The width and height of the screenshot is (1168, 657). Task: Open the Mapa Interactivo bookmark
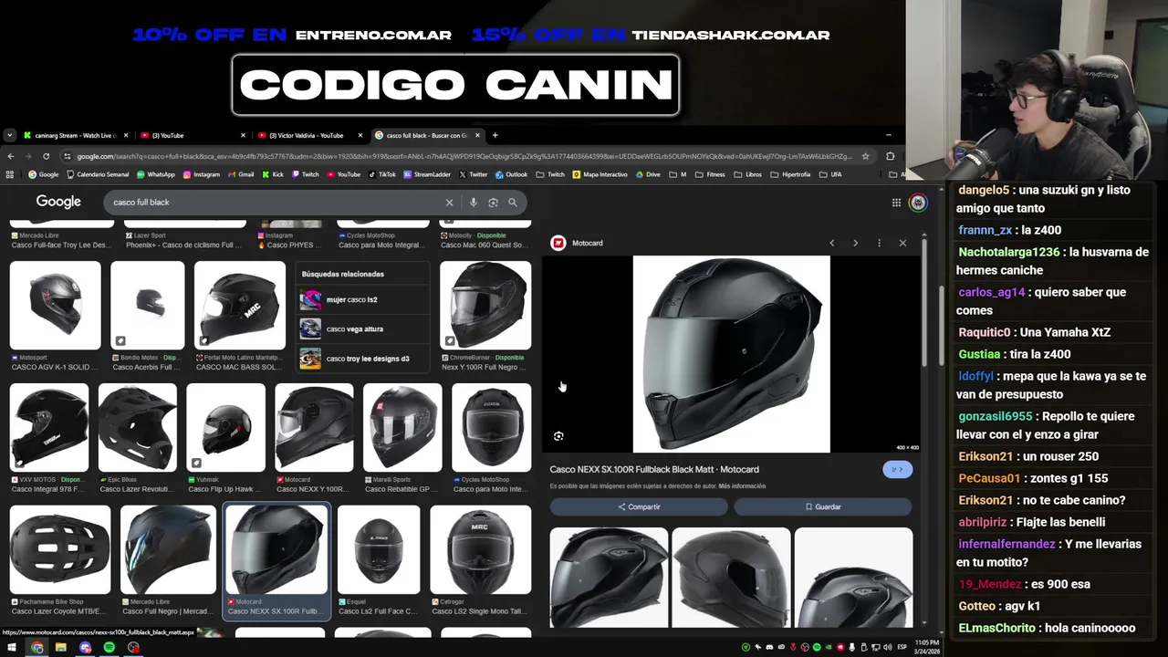(600, 174)
